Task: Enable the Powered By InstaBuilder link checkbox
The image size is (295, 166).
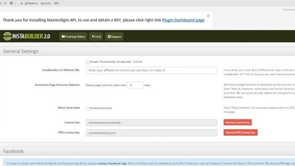Action: tap(88, 62)
